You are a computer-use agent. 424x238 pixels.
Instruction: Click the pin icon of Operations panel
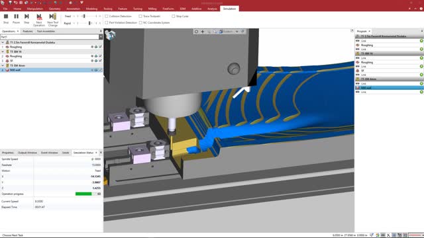coord(101,31)
